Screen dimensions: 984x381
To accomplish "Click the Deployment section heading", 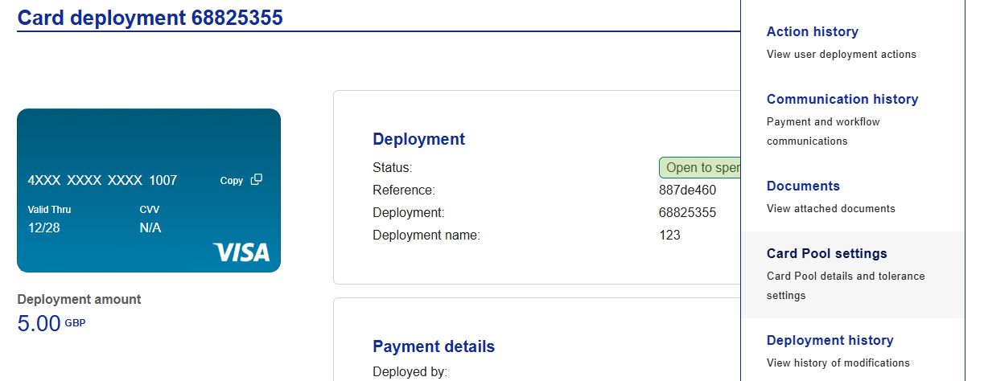I will (419, 139).
